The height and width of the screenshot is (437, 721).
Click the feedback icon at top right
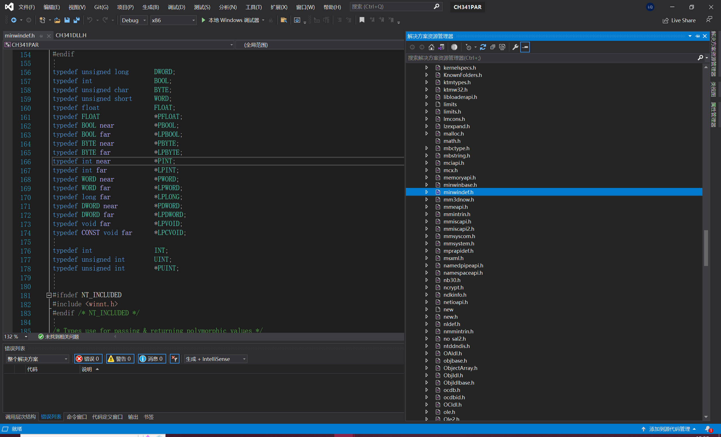point(709,20)
